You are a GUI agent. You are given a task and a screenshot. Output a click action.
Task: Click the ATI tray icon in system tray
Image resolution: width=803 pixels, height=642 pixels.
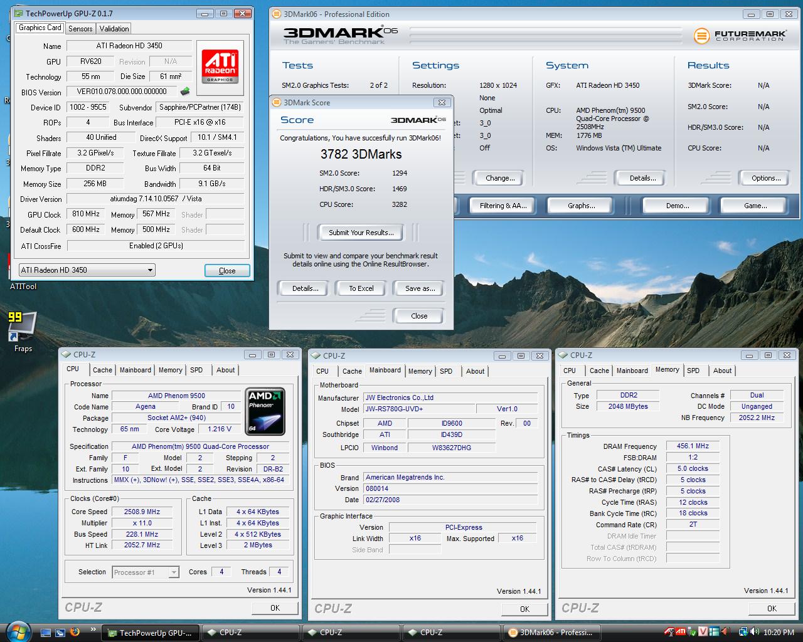click(680, 632)
